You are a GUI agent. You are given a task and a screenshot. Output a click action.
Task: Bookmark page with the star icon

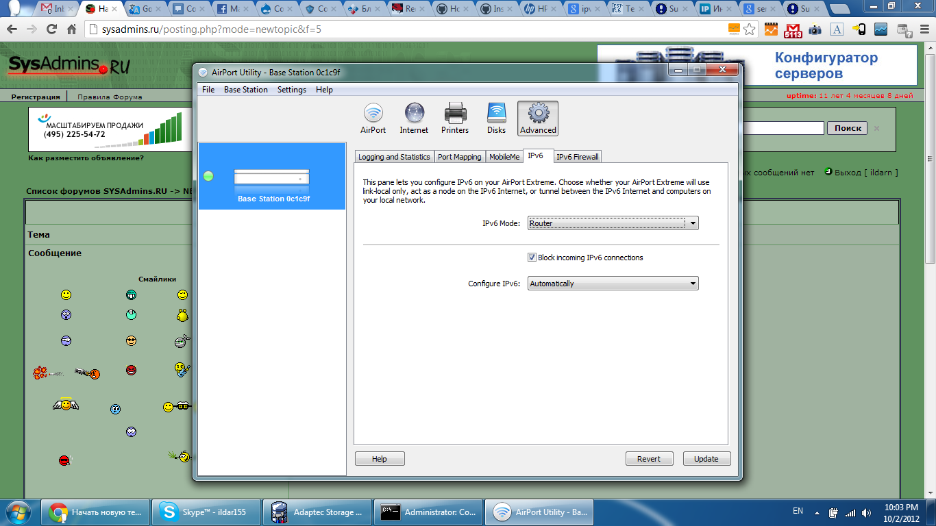pyautogui.click(x=750, y=29)
